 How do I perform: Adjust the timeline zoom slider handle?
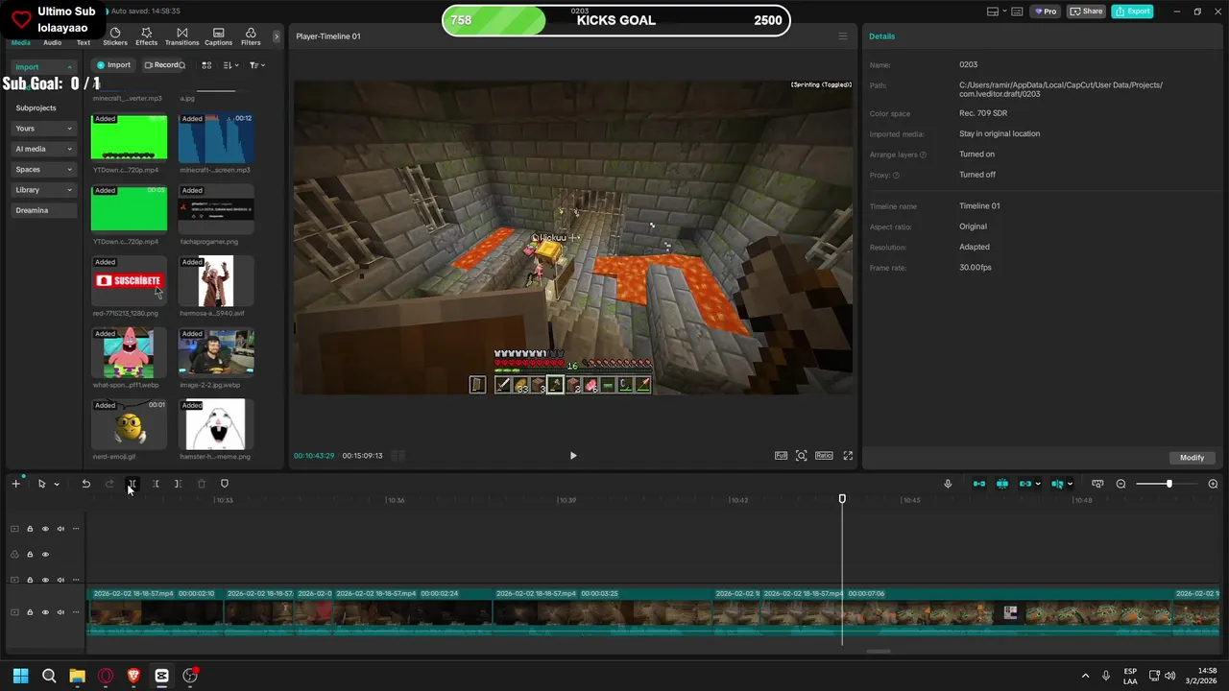[1169, 484]
